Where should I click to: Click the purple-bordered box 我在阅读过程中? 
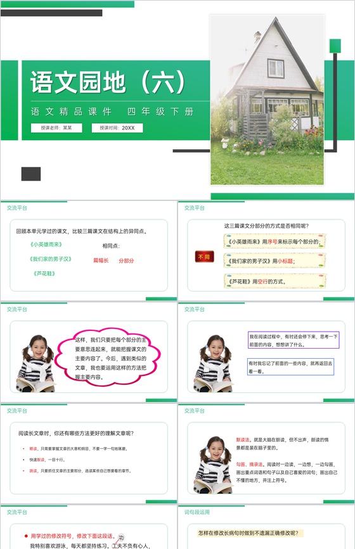[294, 340]
